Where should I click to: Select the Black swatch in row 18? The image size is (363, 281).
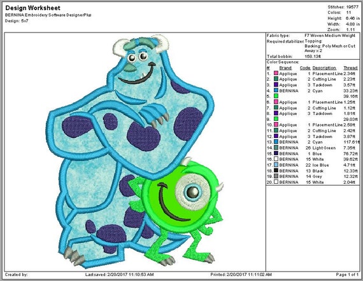coord(276,170)
